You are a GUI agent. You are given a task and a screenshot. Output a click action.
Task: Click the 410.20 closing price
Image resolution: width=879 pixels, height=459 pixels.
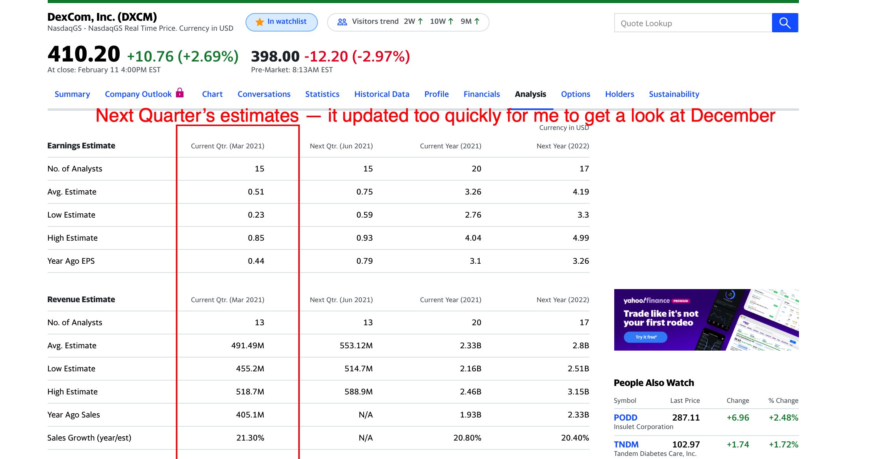(x=84, y=54)
